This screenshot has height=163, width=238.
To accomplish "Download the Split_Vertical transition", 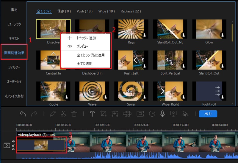I will pyautogui.click(x=184, y=66).
